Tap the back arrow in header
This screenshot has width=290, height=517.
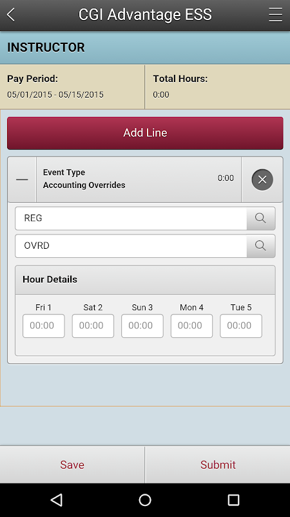11,15
